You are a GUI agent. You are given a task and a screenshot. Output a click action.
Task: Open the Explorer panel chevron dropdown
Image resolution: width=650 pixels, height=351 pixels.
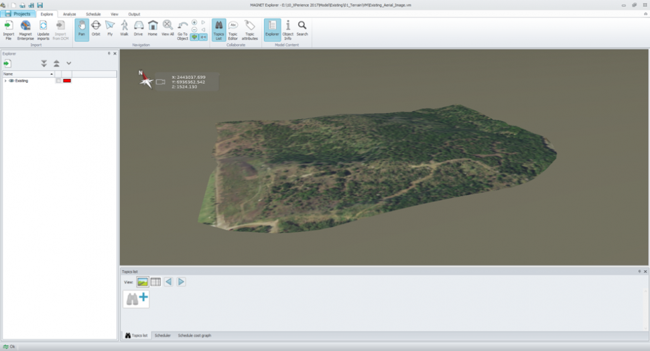pyautogui.click(x=68, y=64)
